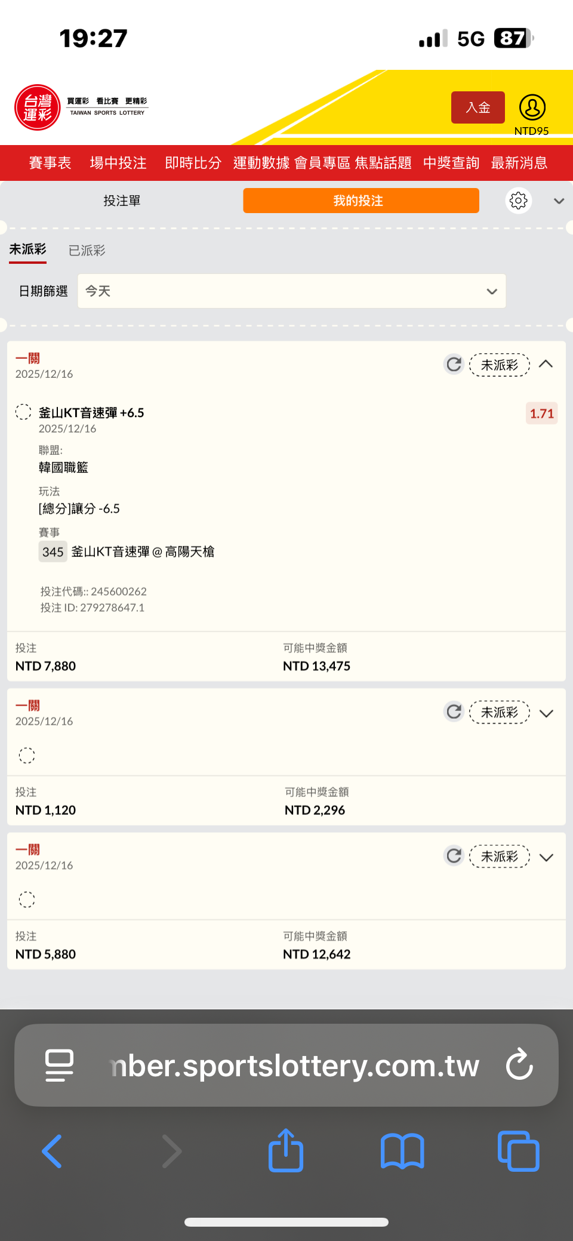The image size is (573, 1241).
Task: Select the 投注單 bet slip tab
Action: [x=122, y=201]
